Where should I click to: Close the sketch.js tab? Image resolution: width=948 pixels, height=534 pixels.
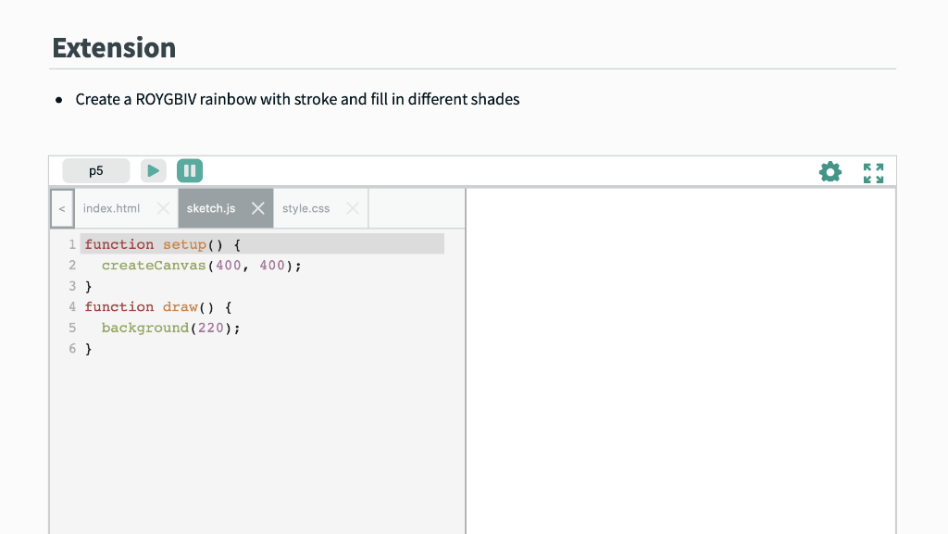pos(257,208)
